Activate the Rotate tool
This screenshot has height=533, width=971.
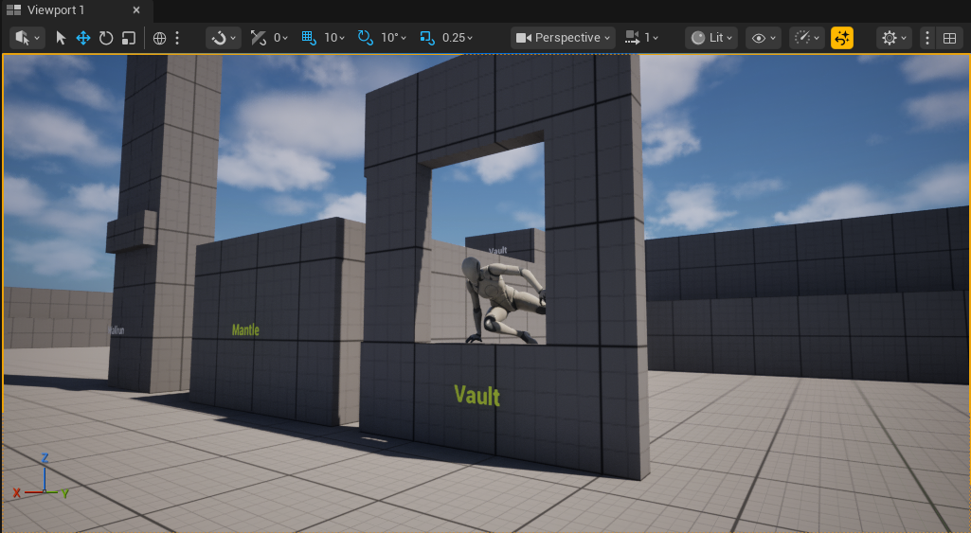[106, 38]
